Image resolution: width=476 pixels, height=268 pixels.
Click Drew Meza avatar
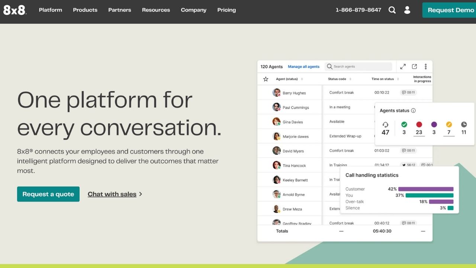tap(276, 209)
